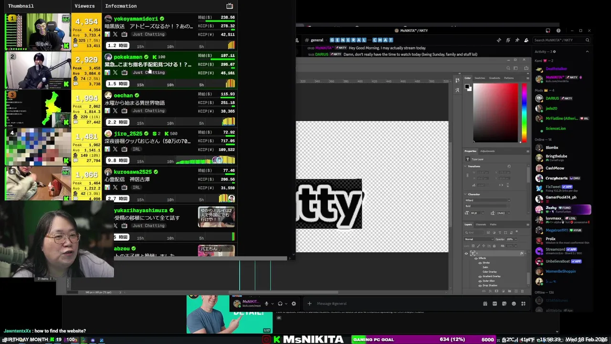
Task: Click Photoshop search magnifier icon
Action: (508, 68)
